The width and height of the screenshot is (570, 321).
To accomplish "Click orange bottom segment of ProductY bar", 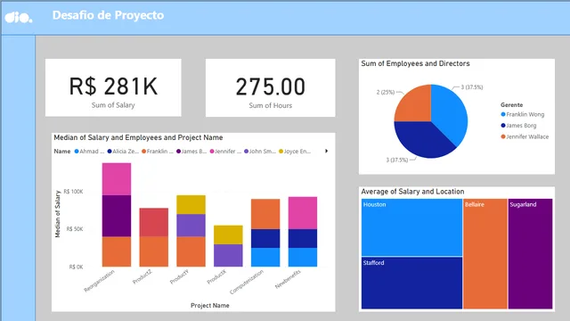I will [x=191, y=251].
